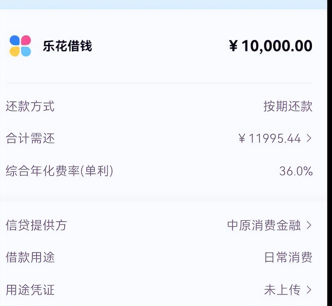Click the 合计需还 label
Image resolution: width=332 pixels, height=306 pixels.
tap(30, 139)
